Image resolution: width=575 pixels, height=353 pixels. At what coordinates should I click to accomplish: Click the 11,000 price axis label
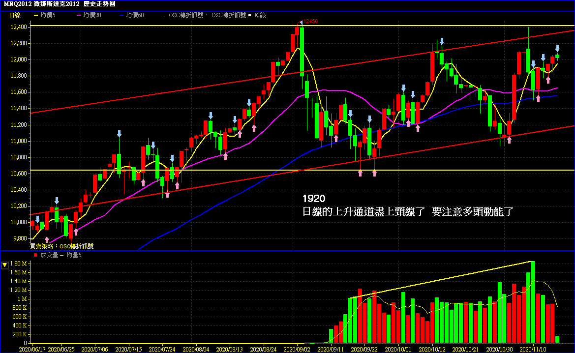pyautogui.click(x=19, y=141)
